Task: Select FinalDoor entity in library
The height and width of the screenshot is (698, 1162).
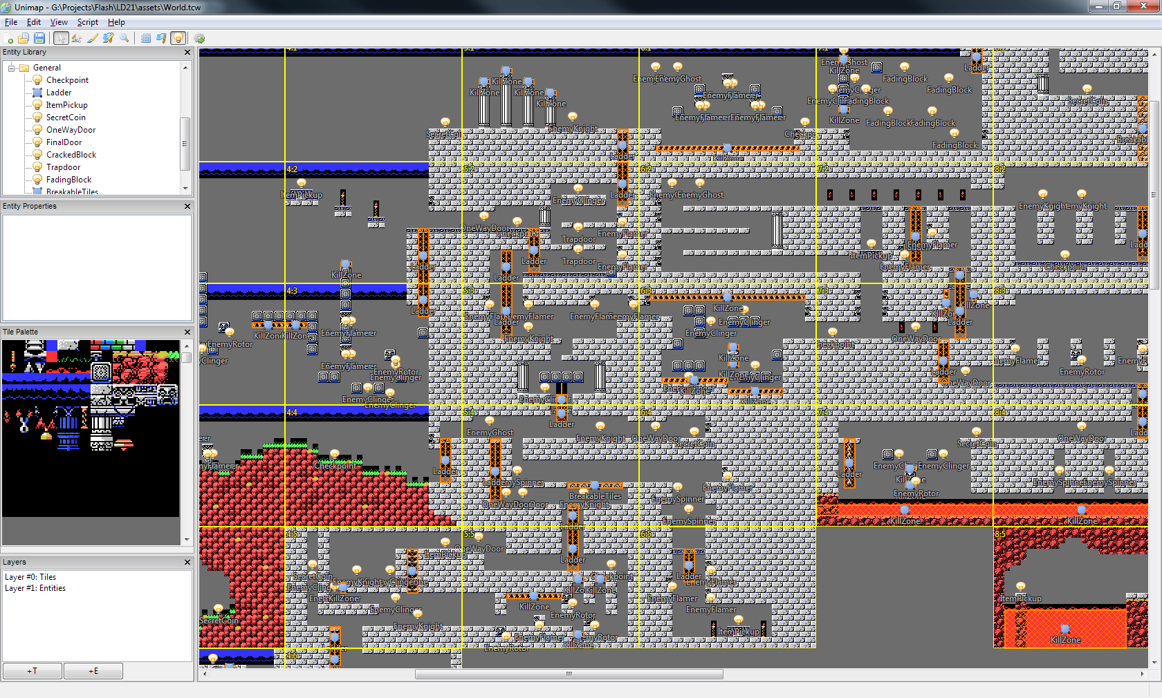Action: click(x=64, y=142)
